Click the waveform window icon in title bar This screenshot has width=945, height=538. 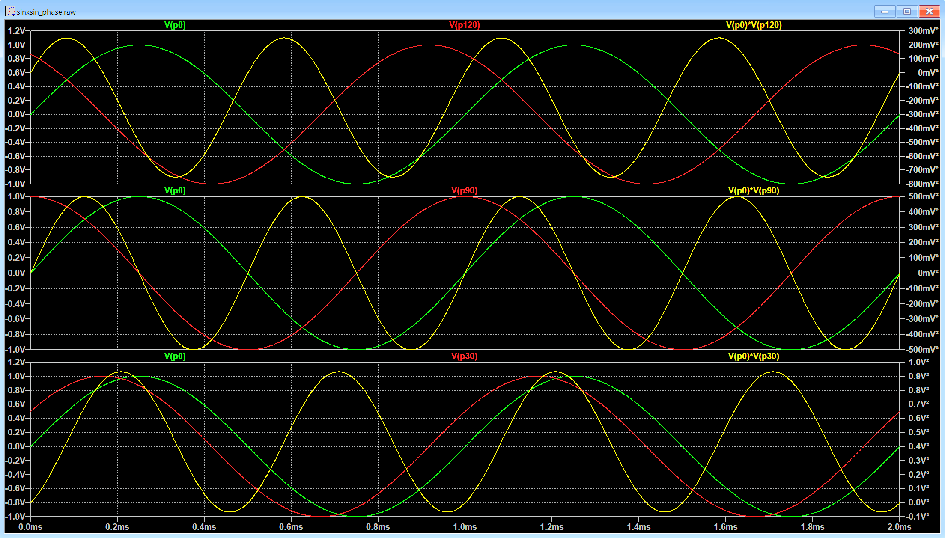coord(10,12)
